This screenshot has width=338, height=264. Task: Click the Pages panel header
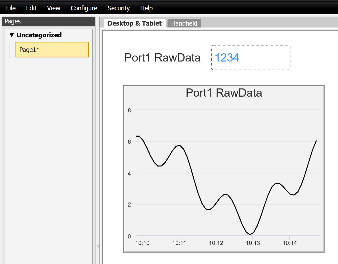[49, 21]
